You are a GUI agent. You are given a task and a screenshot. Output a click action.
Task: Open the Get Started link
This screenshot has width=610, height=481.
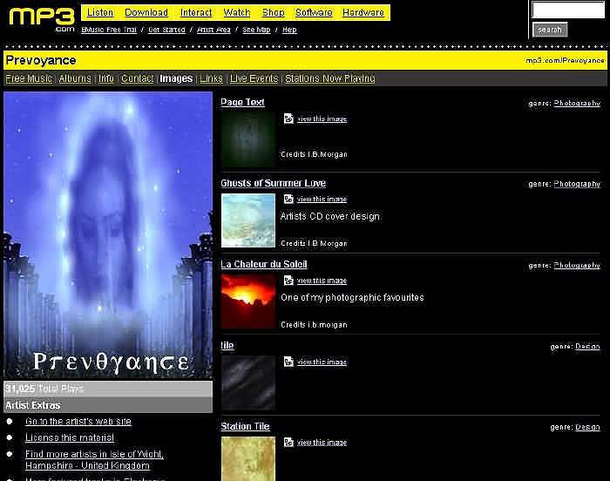click(166, 30)
